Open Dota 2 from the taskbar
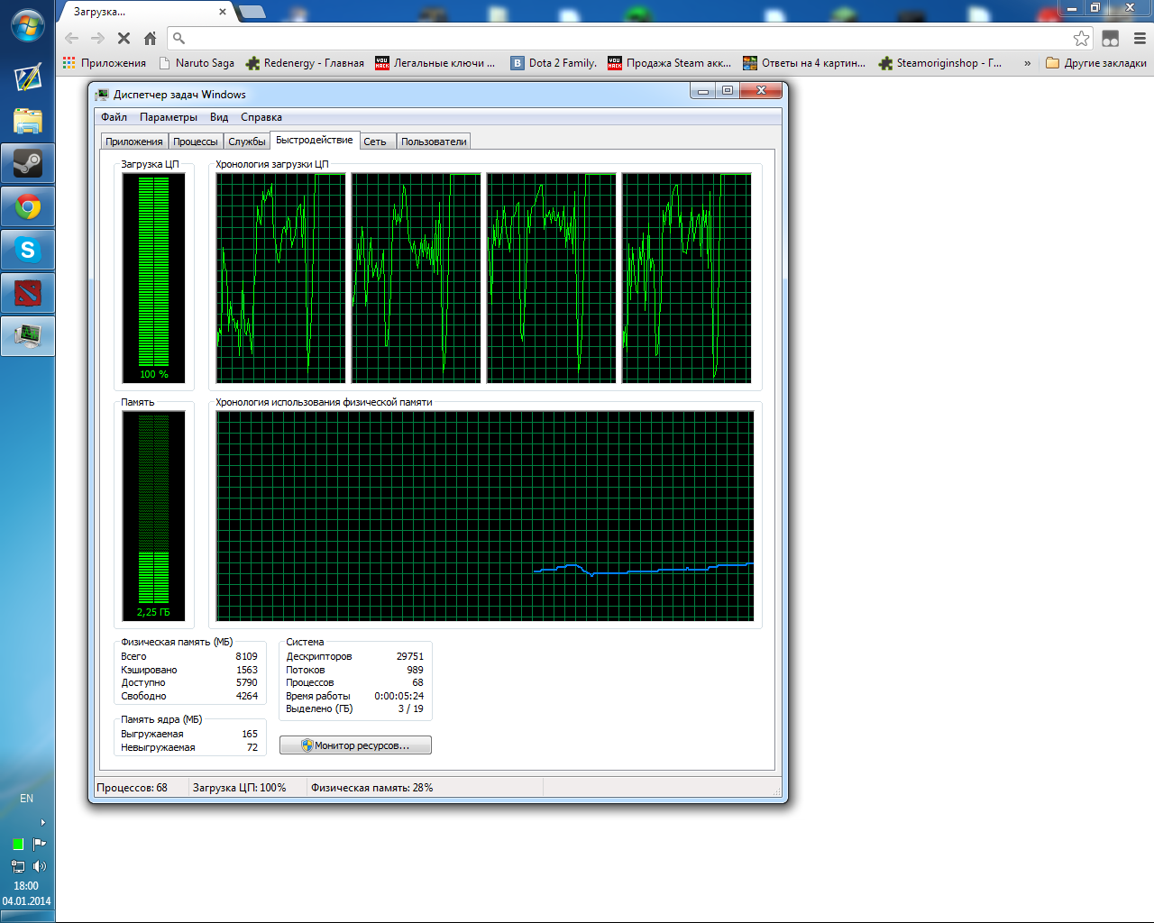 (x=28, y=293)
